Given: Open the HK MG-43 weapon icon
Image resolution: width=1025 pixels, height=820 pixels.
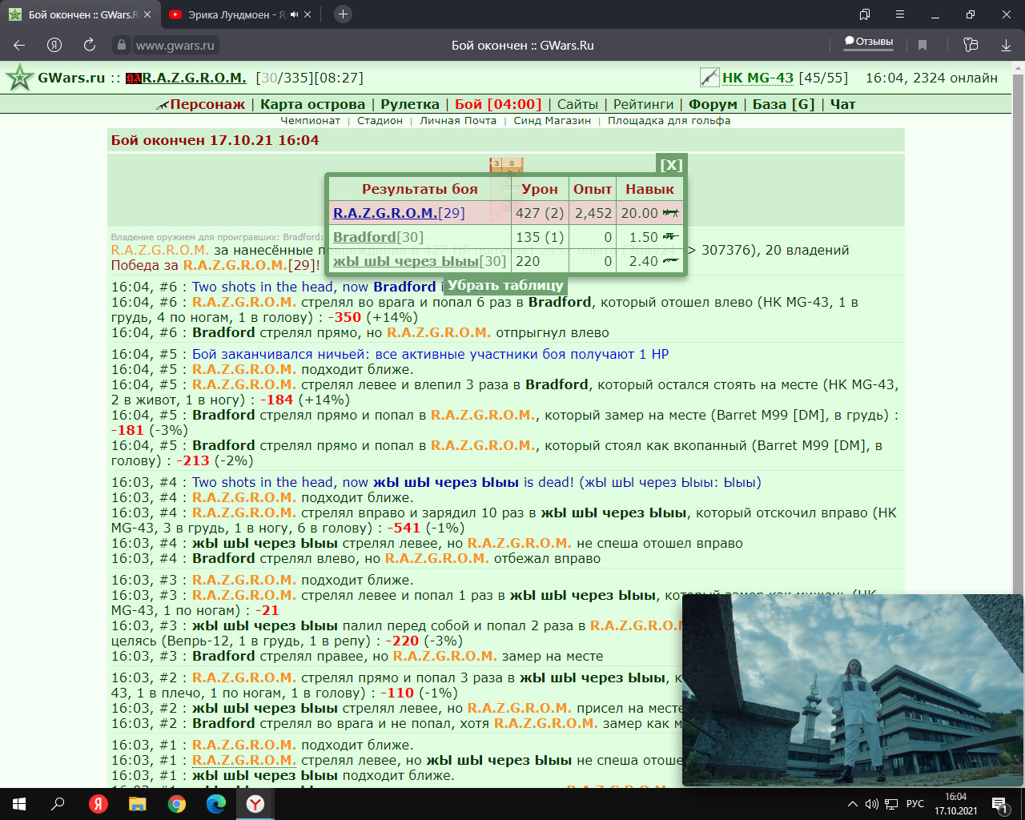Looking at the screenshot, I should pos(709,78).
